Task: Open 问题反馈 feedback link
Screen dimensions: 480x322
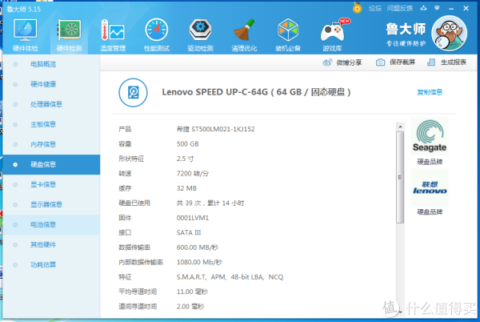Action: [x=399, y=8]
